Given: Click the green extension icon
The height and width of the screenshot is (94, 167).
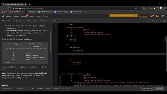Looking at the screenshot, I should coord(144,8).
